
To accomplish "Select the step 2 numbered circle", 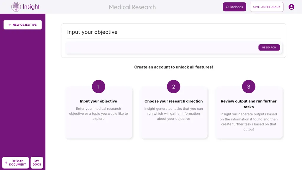I will (173, 86).
